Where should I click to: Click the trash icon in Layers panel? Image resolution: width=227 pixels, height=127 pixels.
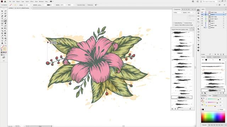pyautogui.click(x=223, y=54)
